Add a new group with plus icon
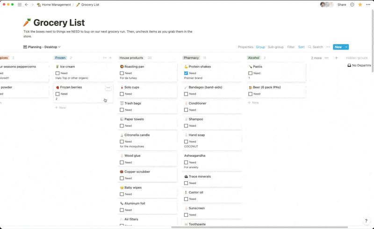 coord(336,58)
